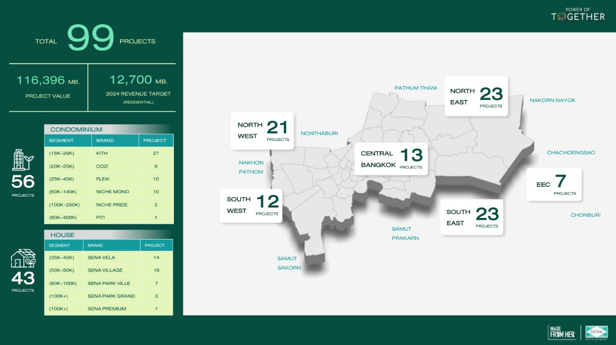Click the SENA Development logo
This screenshot has width=616, height=345.
click(x=596, y=332)
